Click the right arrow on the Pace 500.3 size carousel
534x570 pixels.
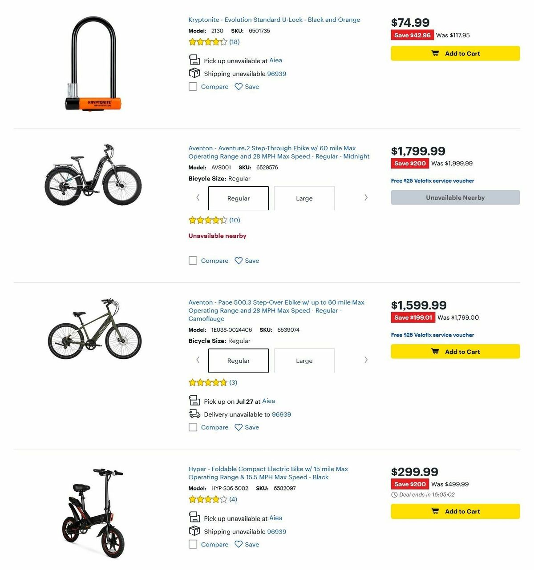click(x=366, y=360)
